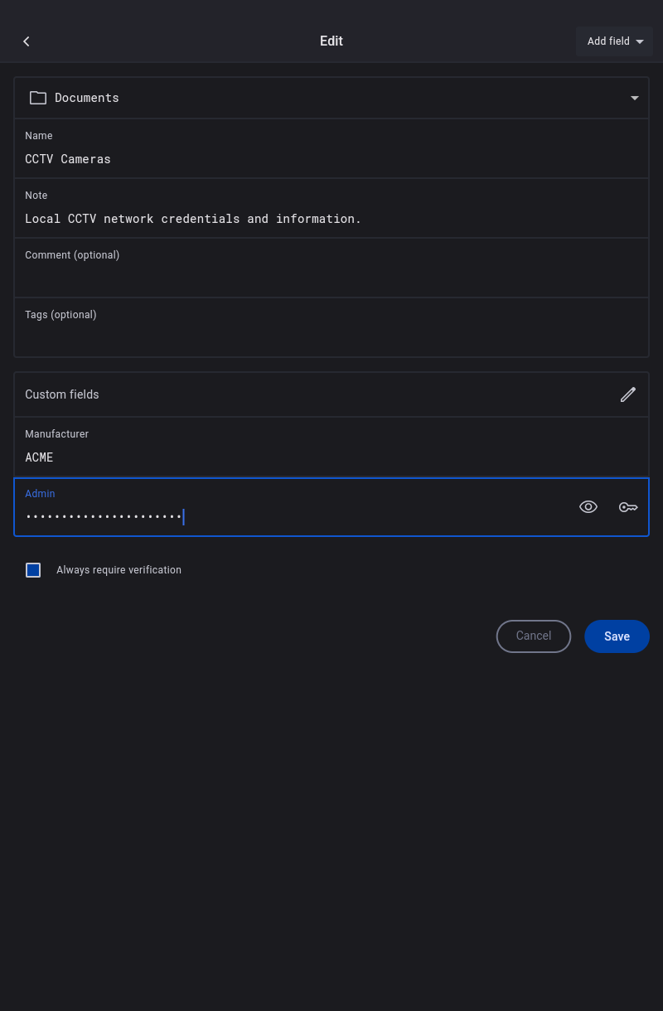Click the Manufacturer field with ACME
The width and height of the screenshot is (663, 1011).
pyautogui.click(x=331, y=457)
